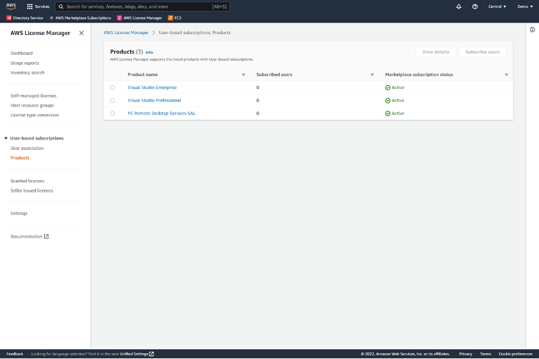Open License type conversion page
Viewport: 539px width, 359px height.
pyautogui.click(x=35, y=115)
